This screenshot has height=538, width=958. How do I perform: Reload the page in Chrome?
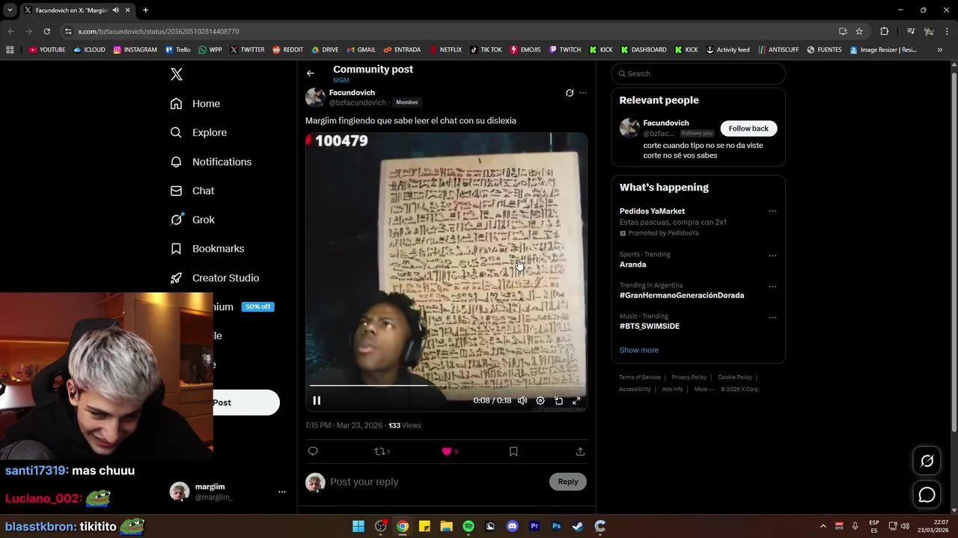[46, 31]
